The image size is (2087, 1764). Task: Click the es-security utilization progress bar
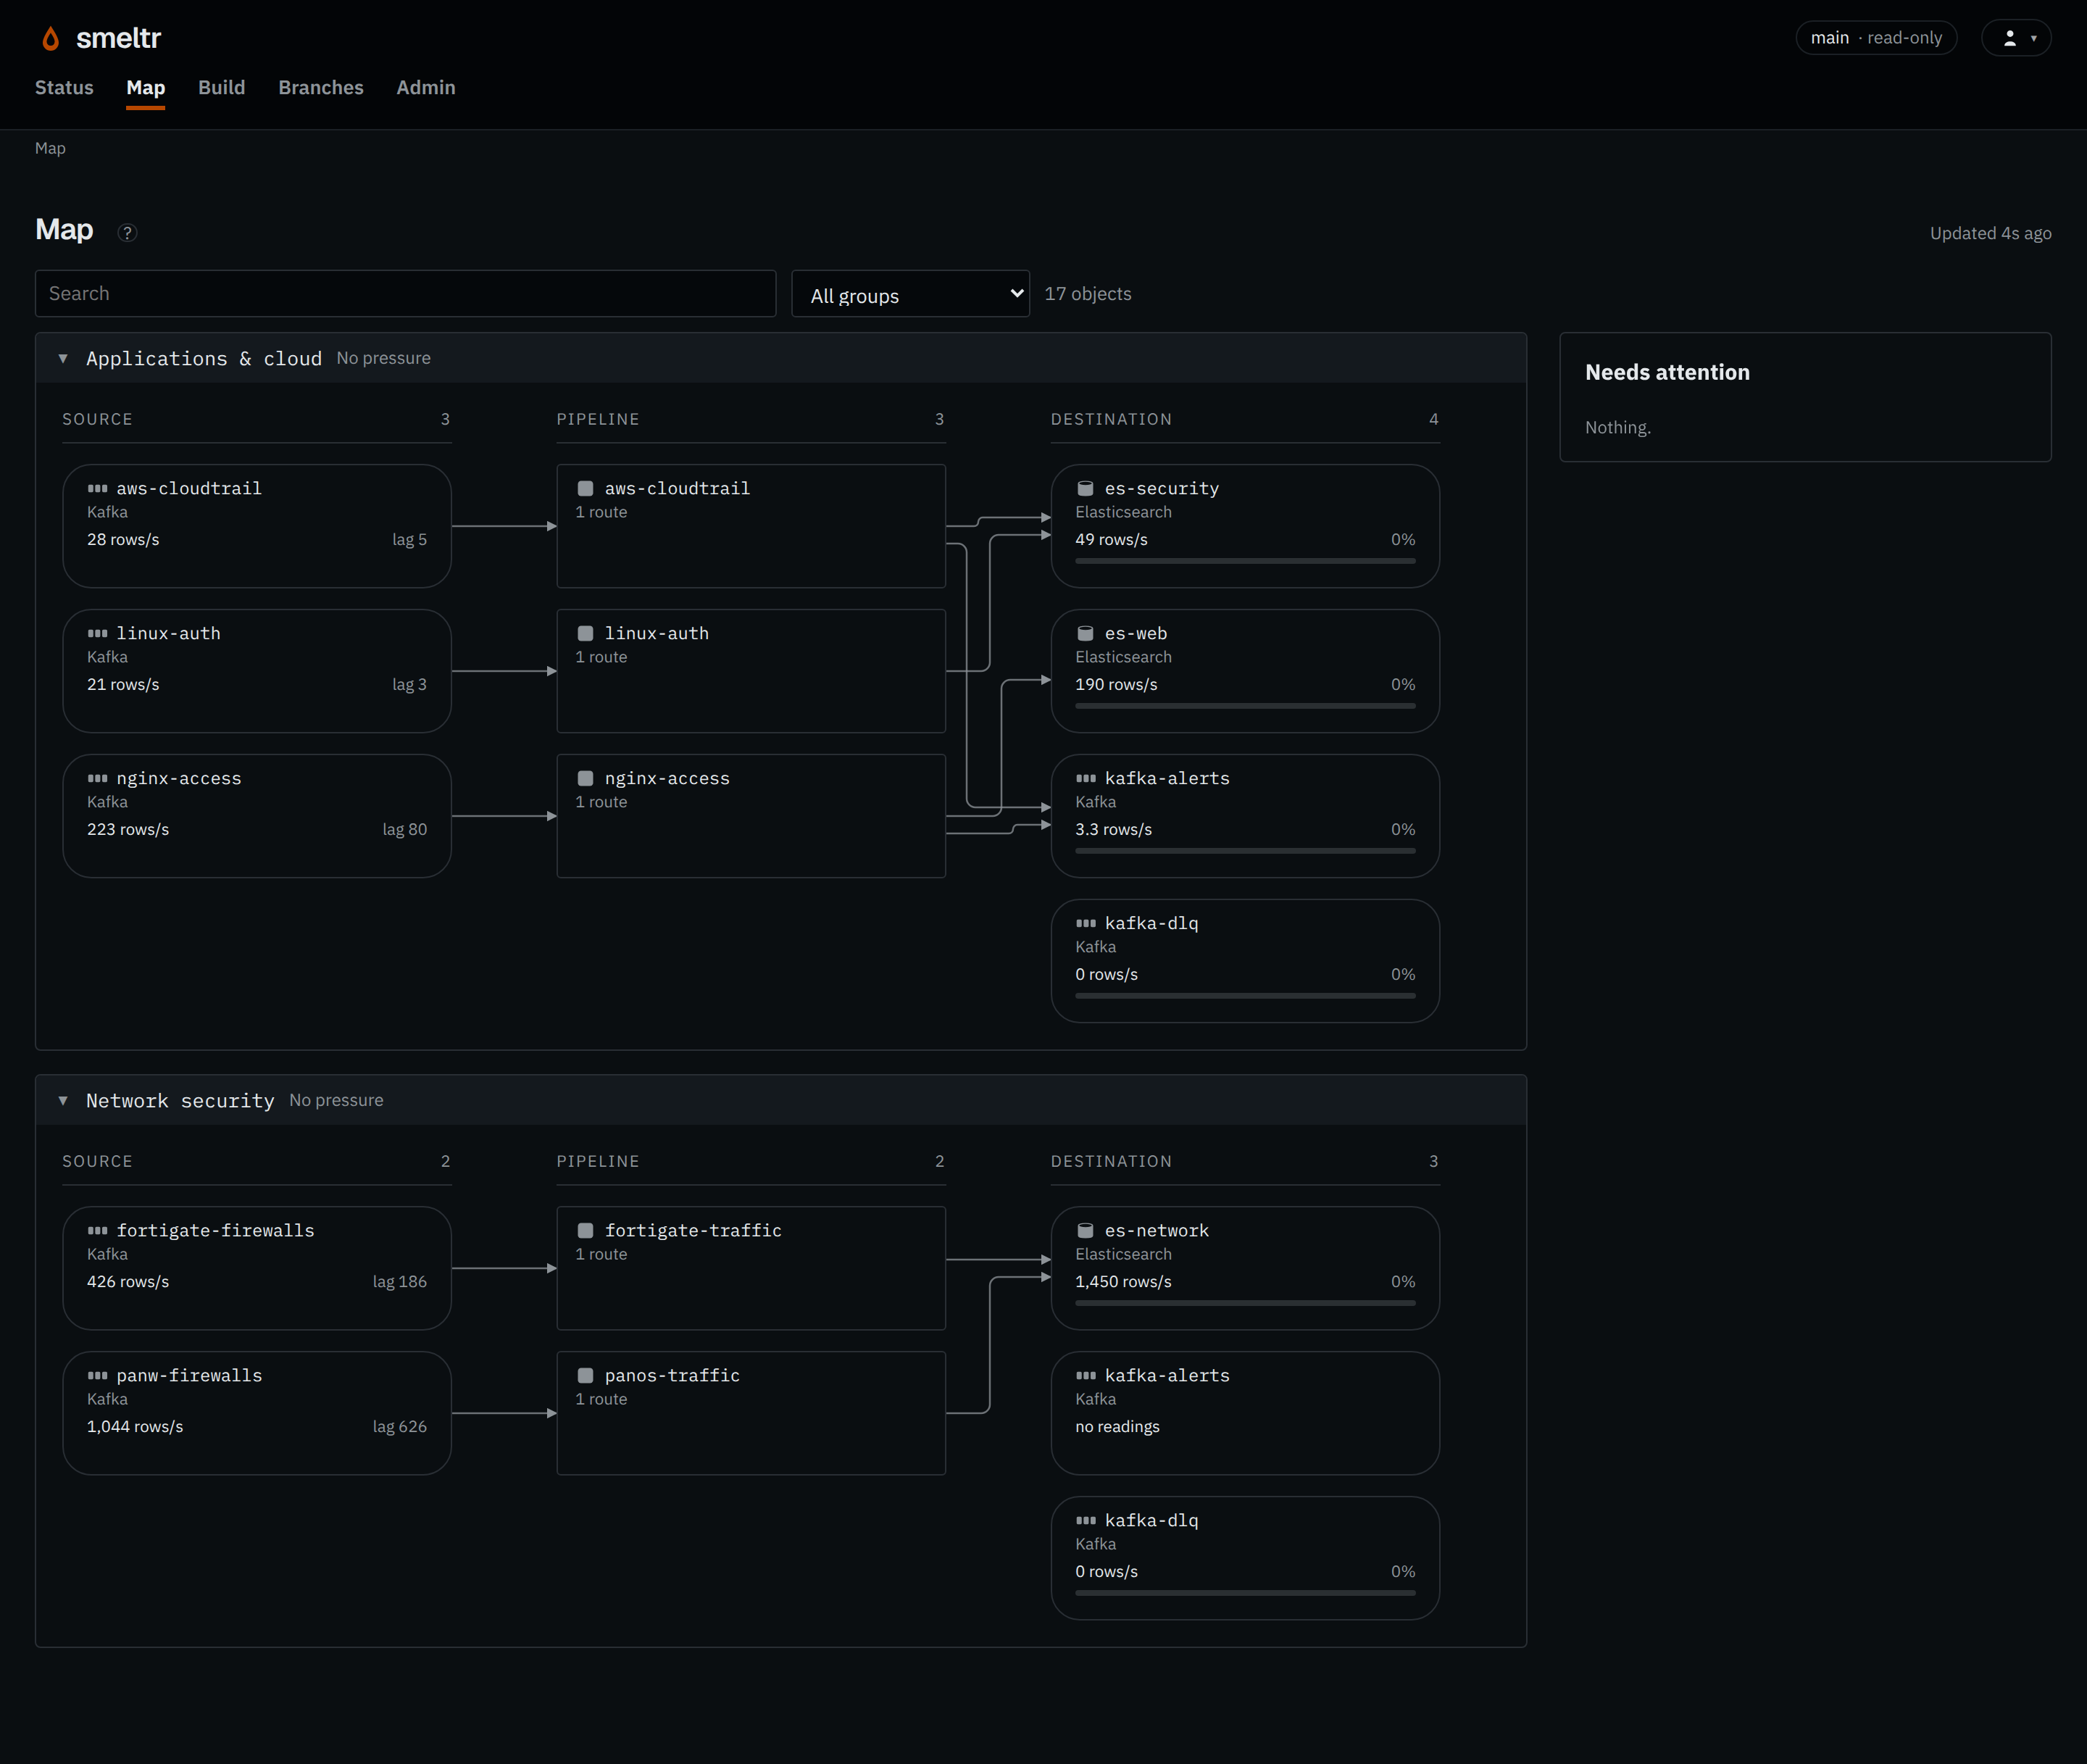tap(1245, 561)
